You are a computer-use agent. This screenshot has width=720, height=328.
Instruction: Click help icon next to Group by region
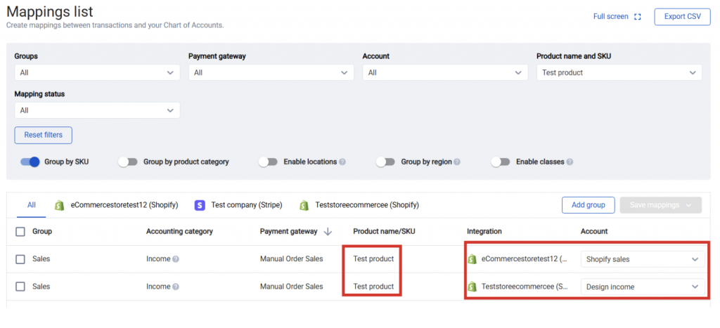tap(457, 162)
